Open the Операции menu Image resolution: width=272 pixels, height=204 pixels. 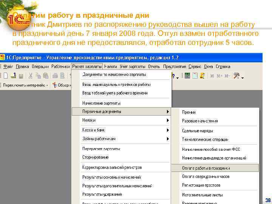click(40, 66)
